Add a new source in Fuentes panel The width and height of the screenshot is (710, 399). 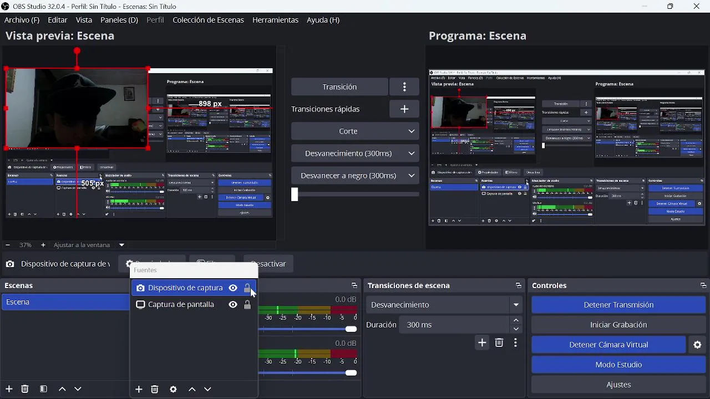139,390
